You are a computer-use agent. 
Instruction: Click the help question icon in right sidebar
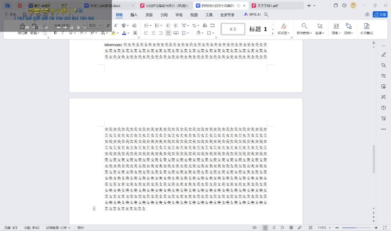384,108
